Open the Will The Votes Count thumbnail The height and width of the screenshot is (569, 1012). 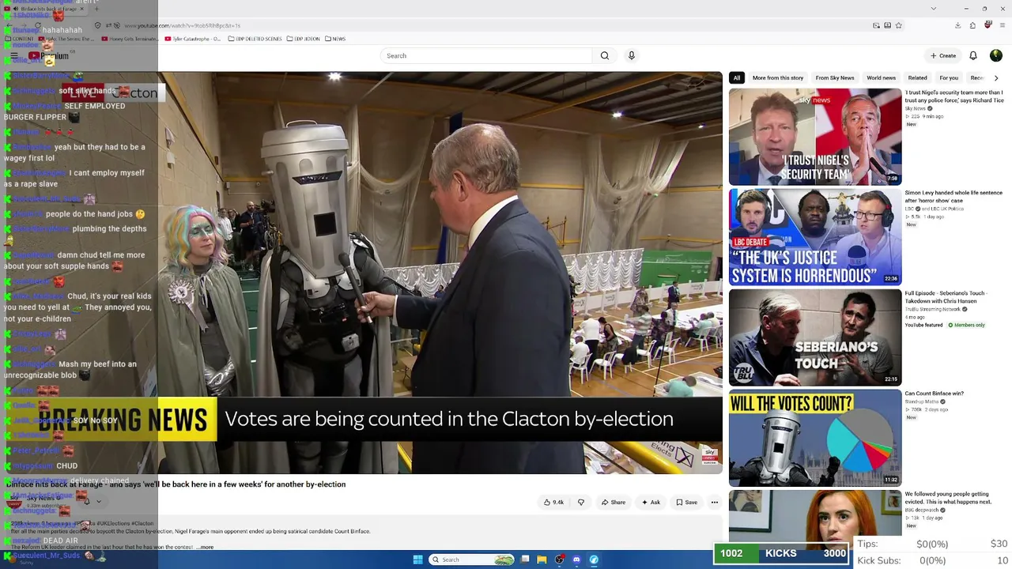[815, 438]
